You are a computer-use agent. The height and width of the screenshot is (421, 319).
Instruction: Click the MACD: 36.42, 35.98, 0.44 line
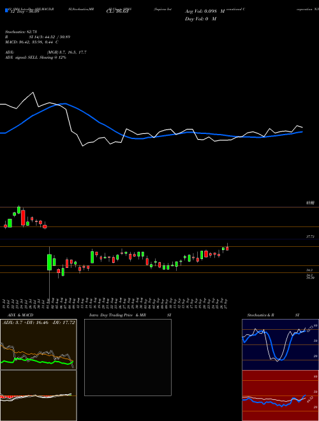coord(32,42)
